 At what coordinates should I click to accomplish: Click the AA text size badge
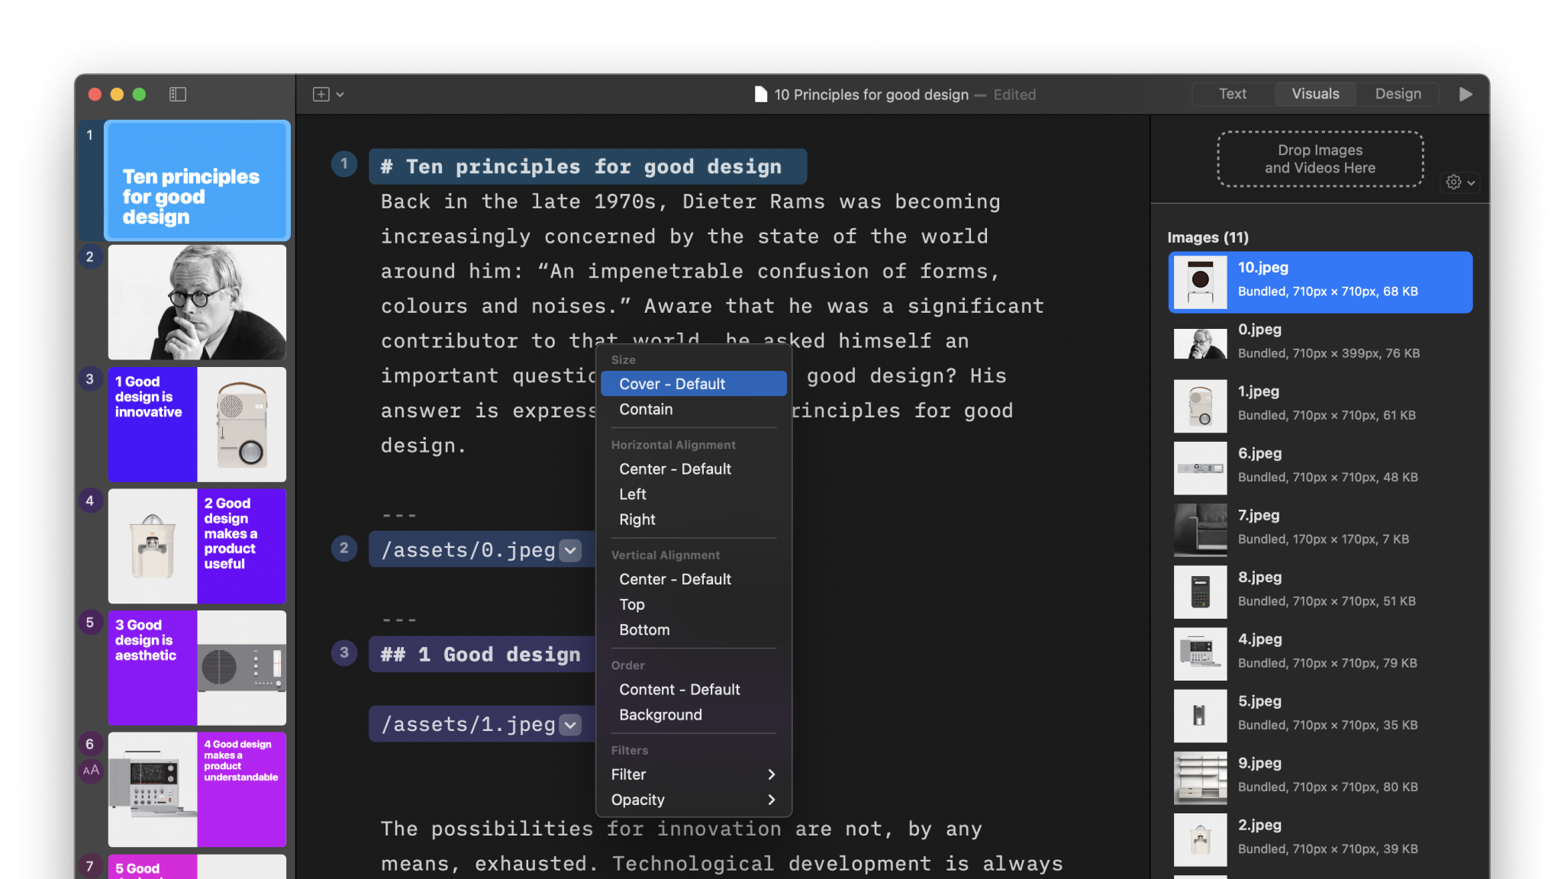pos(90,771)
